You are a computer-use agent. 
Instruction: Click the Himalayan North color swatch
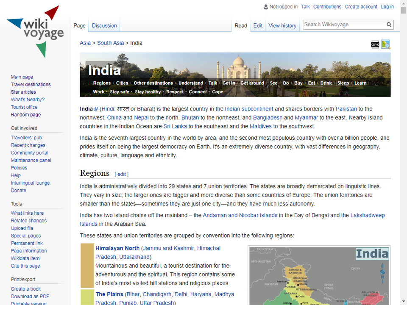click(86, 265)
